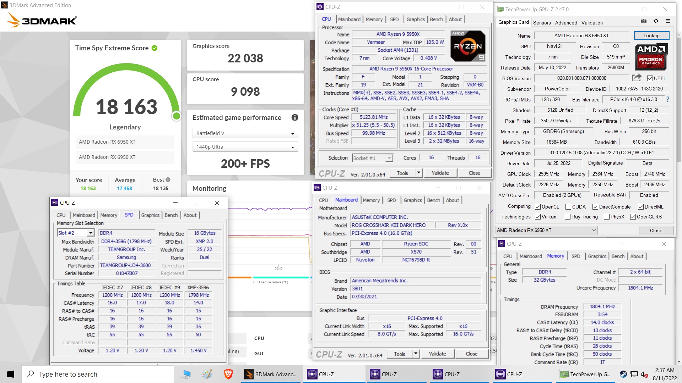Click the CPU score value 9 098
The height and width of the screenshot is (383, 682).
pyautogui.click(x=245, y=91)
